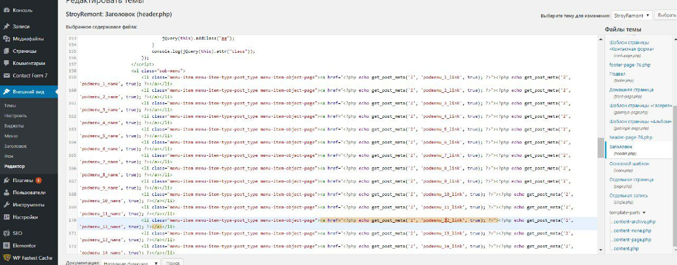
Task: Open the StroyRemont theme selection dropdown
Action: click(632, 15)
